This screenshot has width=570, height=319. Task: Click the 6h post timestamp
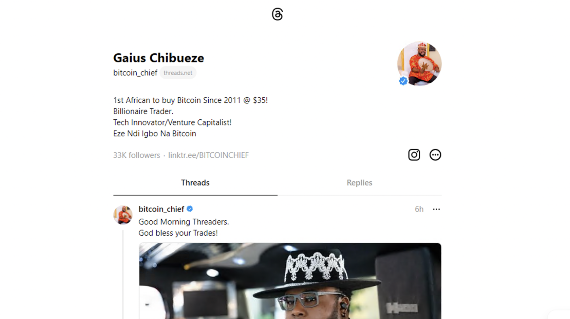click(419, 209)
